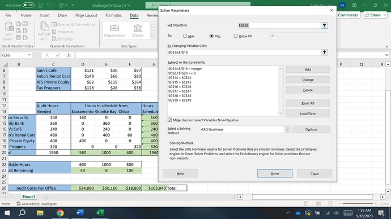Click the Save icon in title bar
The width and height of the screenshot is (391, 219).
[x=41, y=5]
